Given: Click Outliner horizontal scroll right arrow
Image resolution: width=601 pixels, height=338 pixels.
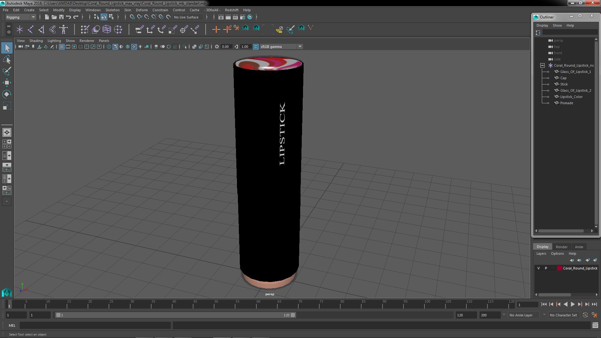Looking at the screenshot, I should pyautogui.click(x=592, y=231).
